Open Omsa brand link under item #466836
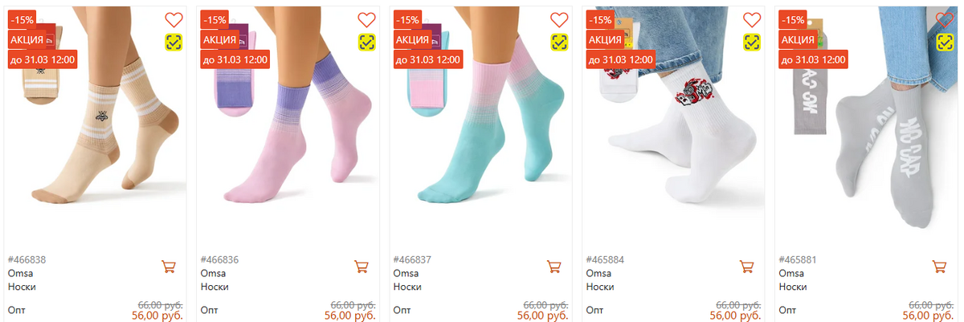Viewport: 964px width, 322px height. (213, 273)
